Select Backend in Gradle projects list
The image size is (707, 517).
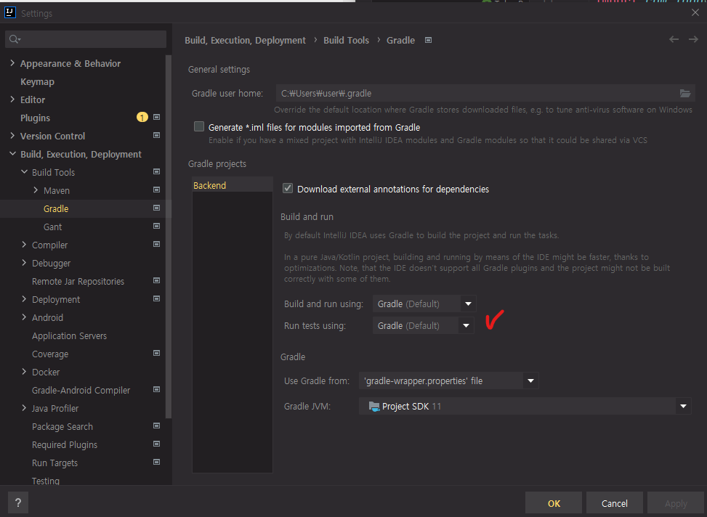pyautogui.click(x=233, y=185)
